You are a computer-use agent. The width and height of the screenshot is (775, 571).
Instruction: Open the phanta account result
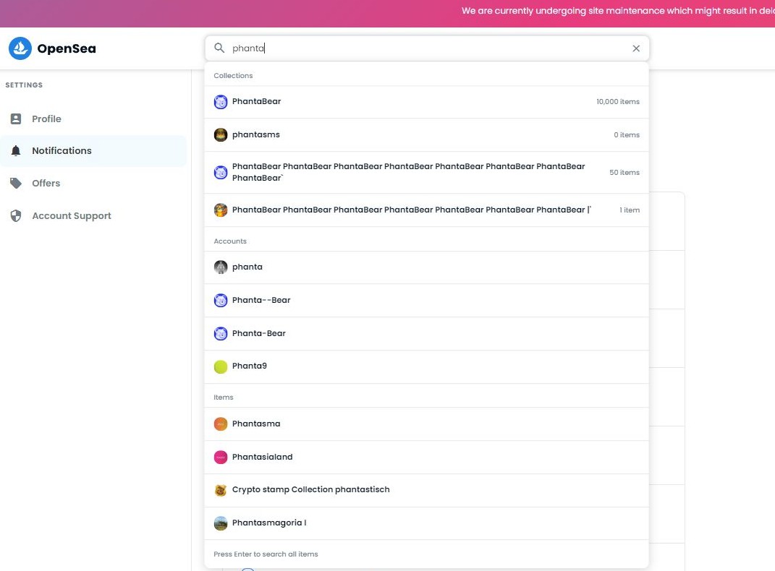[426, 267]
